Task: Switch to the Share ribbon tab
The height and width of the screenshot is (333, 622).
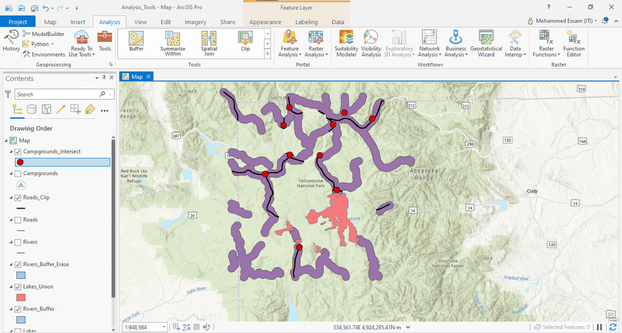Action: (x=228, y=22)
